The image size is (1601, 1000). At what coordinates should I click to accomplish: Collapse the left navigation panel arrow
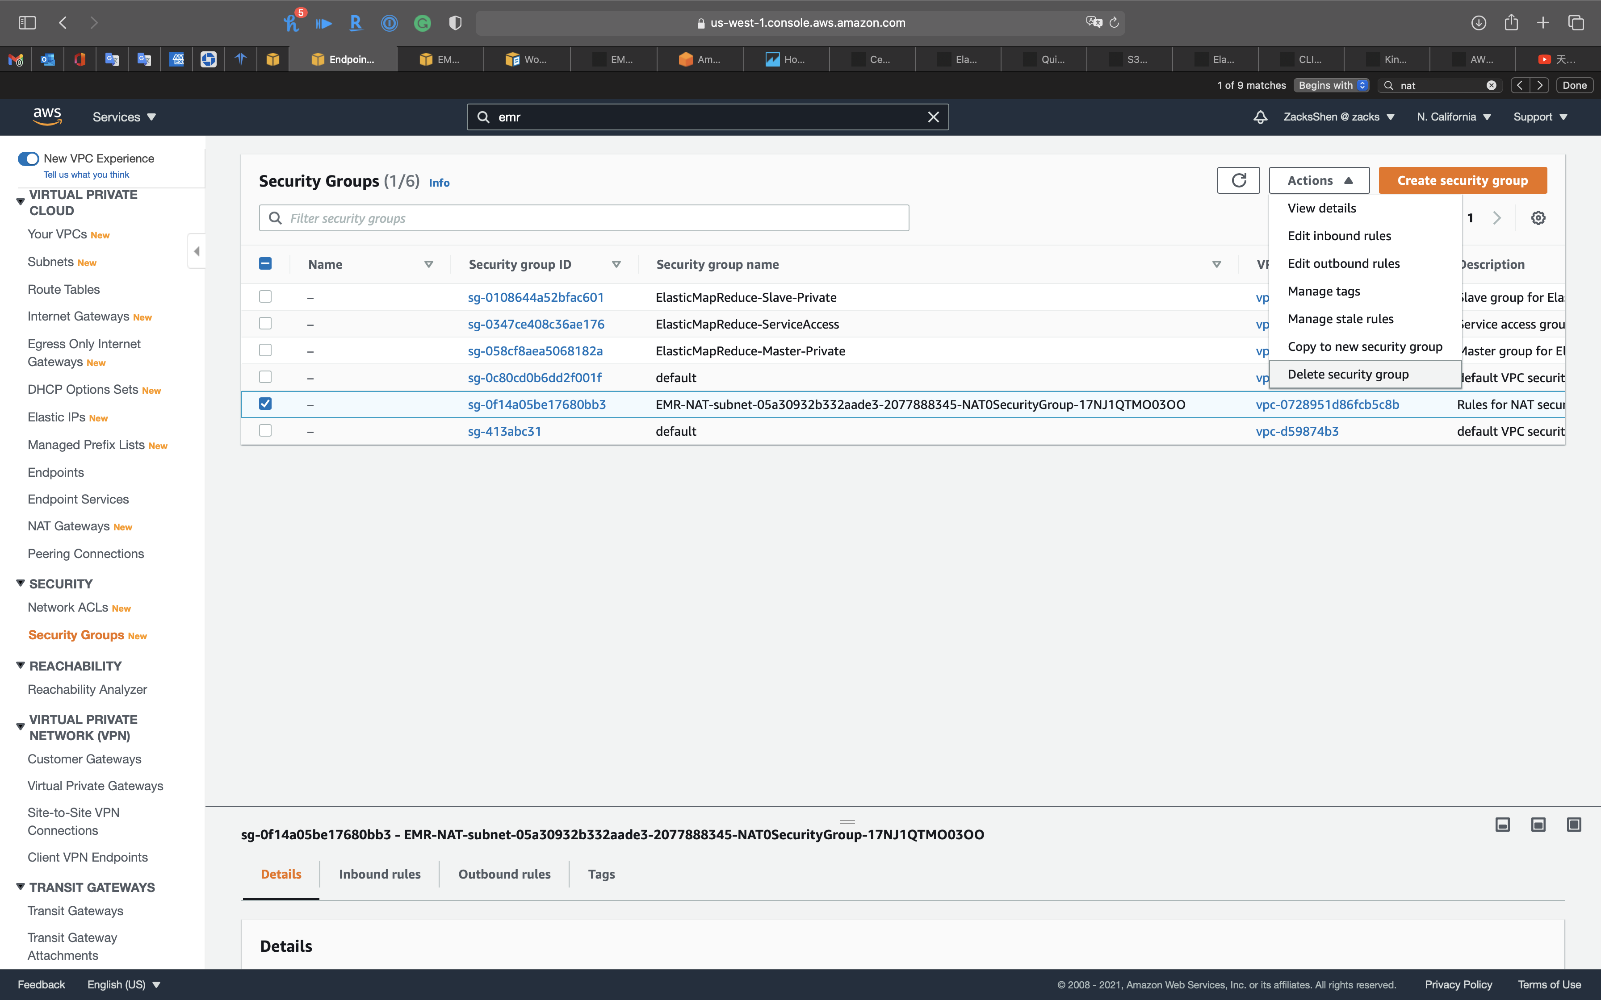point(197,251)
